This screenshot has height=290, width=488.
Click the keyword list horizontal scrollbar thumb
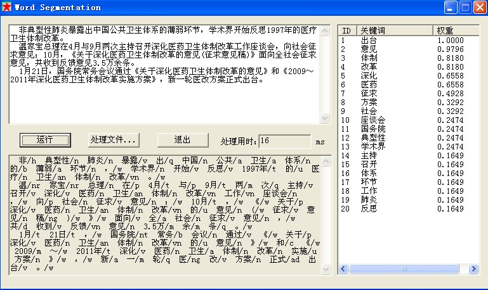click(x=404, y=268)
